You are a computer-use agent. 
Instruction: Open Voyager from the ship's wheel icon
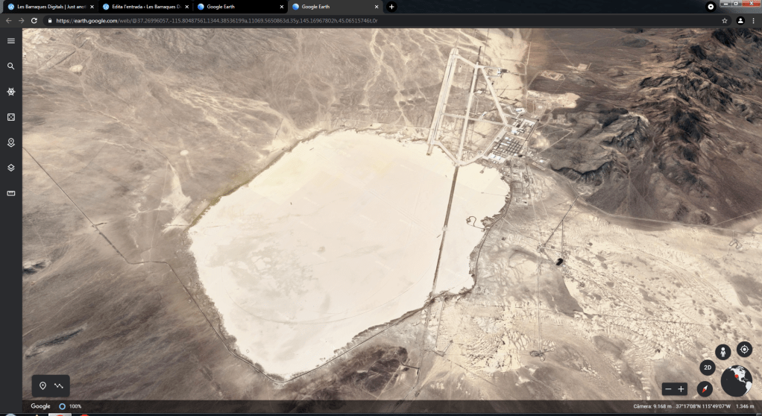(x=11, y=92)
